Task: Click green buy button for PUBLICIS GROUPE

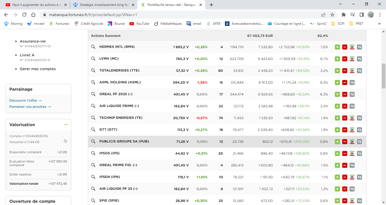Action: (337, 142)
